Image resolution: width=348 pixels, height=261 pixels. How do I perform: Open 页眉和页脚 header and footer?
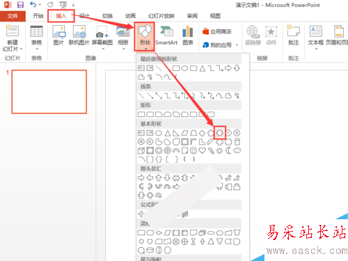[337, 35]
